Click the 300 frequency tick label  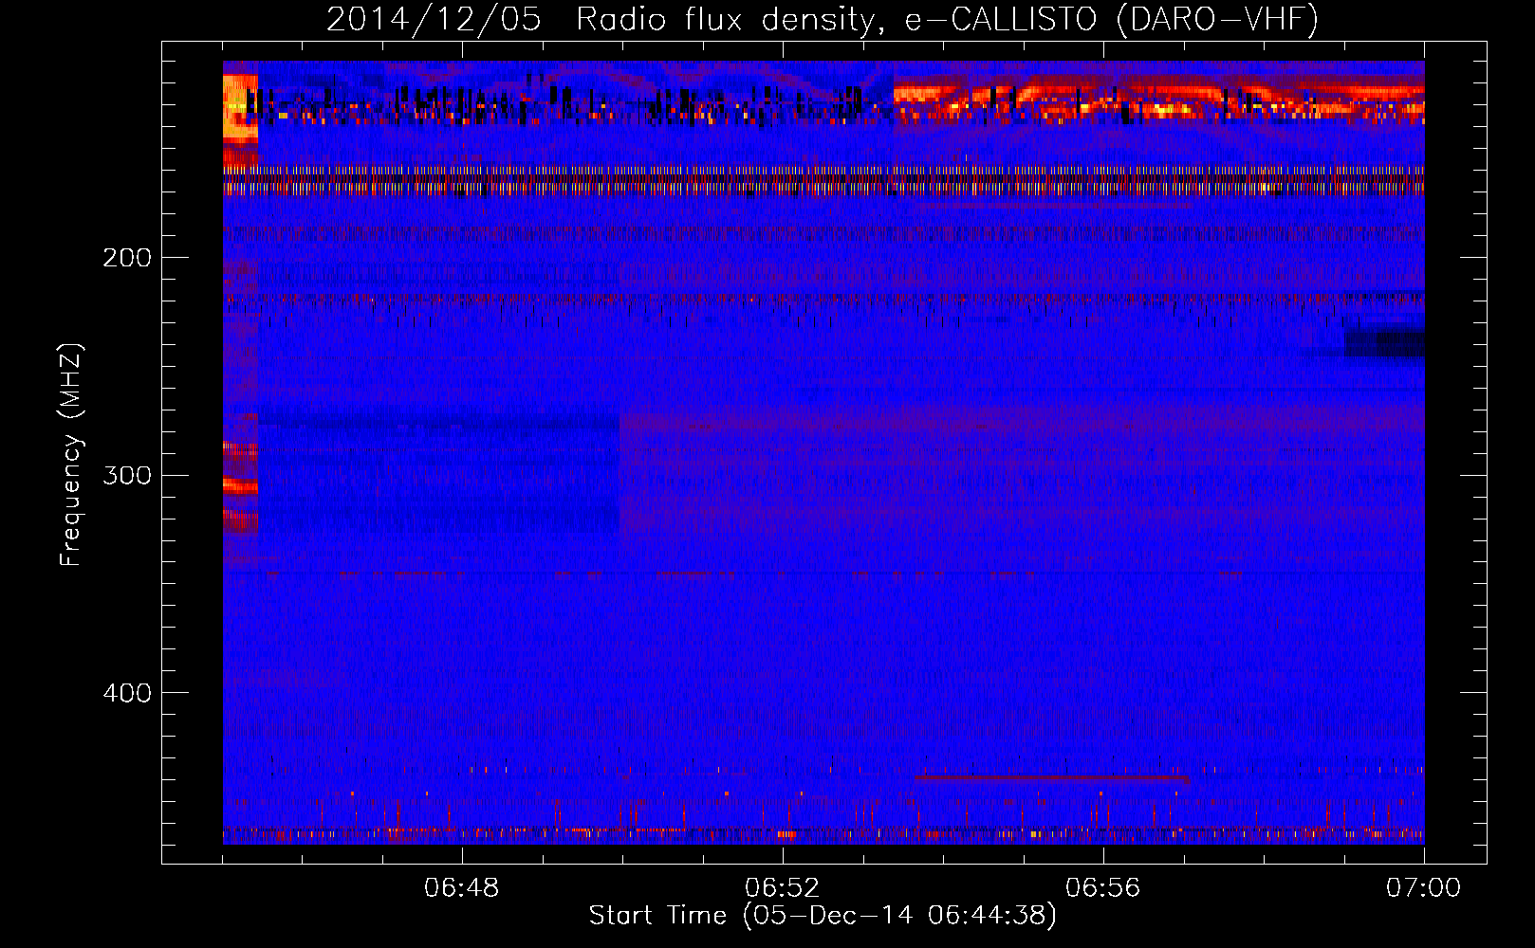click(127, 475)
